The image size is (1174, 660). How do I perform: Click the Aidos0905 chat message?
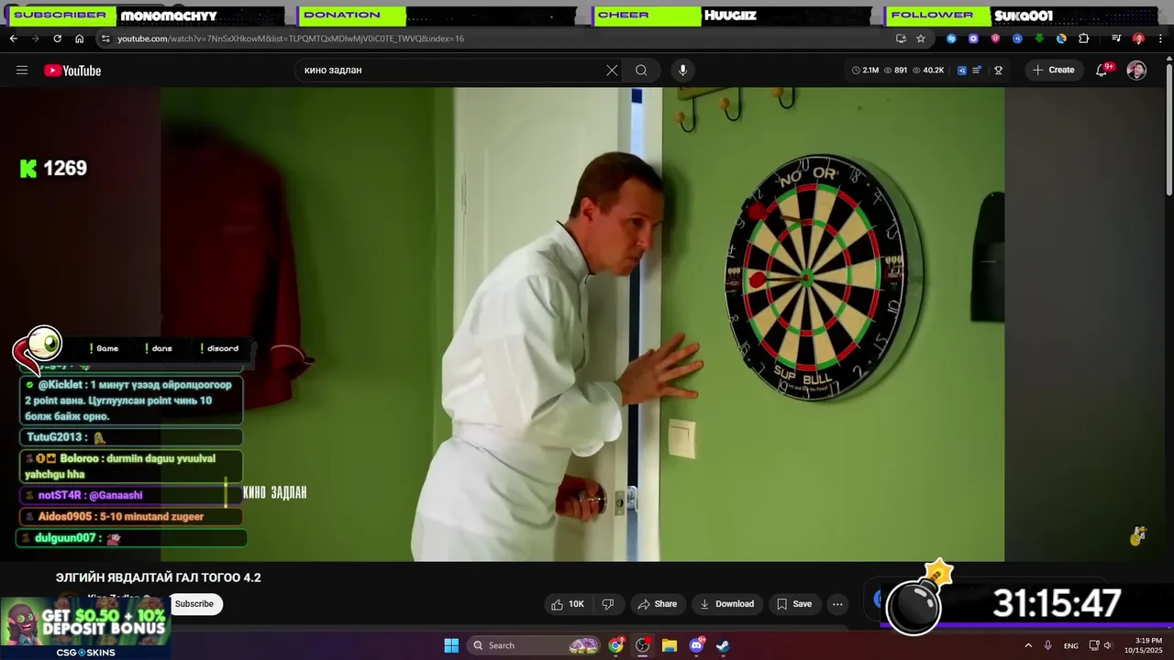[131, 517]
